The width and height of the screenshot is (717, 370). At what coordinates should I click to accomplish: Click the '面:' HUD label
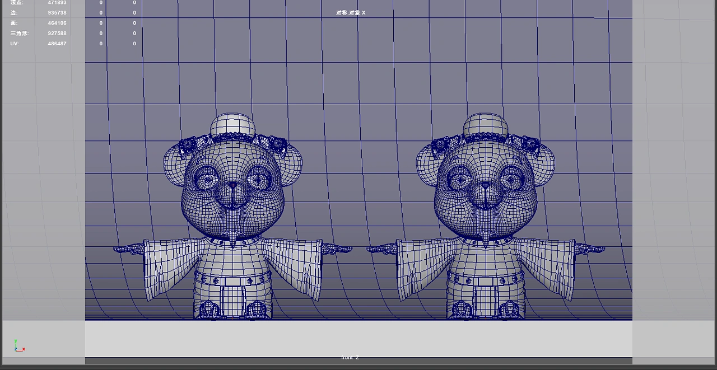pyautogui.click(x=14, y=23)
